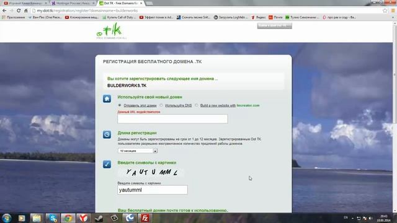
Task: Click the blue checkmark icon beside captcha section
Action: pyautogui.click(x=107, y=164)
